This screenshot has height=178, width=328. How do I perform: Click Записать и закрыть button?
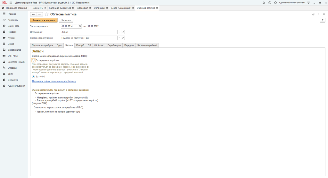click(x=44, y=20)
